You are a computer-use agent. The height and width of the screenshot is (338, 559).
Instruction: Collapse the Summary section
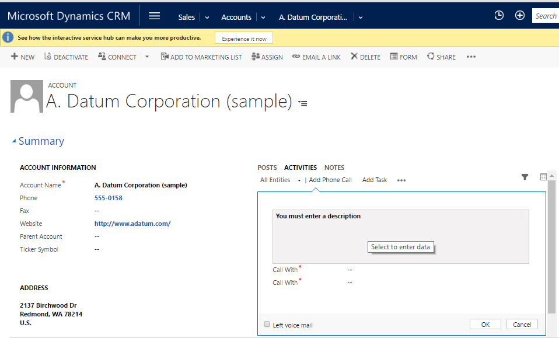14,141
